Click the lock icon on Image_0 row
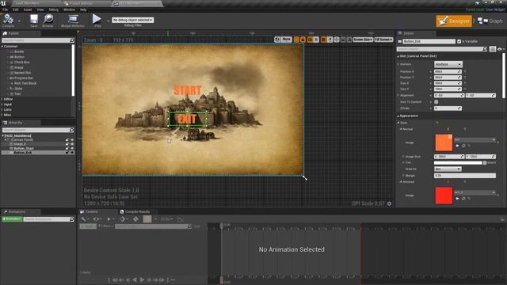This screenshot has height=285, width=507. tap(67, 144)
